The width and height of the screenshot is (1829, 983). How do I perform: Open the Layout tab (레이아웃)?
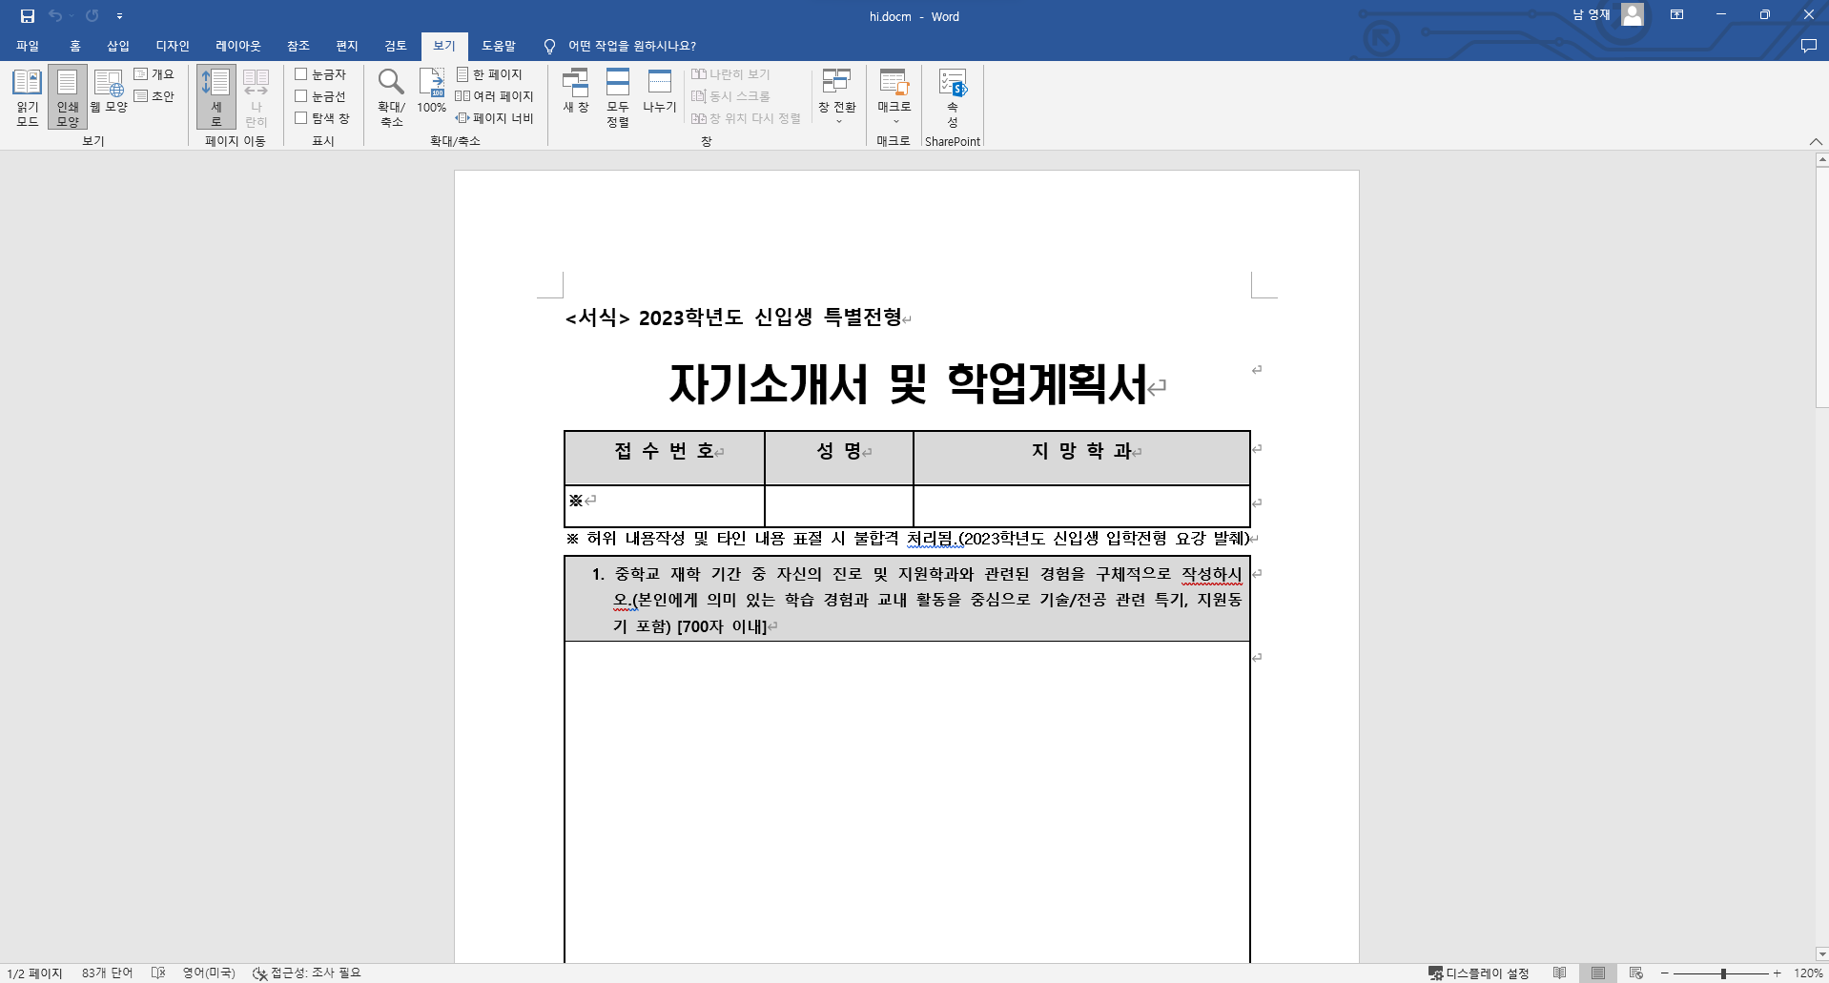pyautogui.click(x=238, y=46)
